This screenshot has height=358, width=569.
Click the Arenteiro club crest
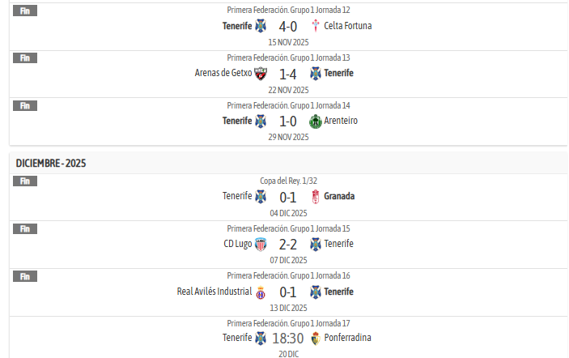tap(315, 121)
